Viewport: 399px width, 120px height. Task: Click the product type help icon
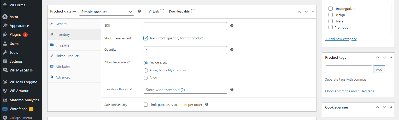click(x=139, y=11)
